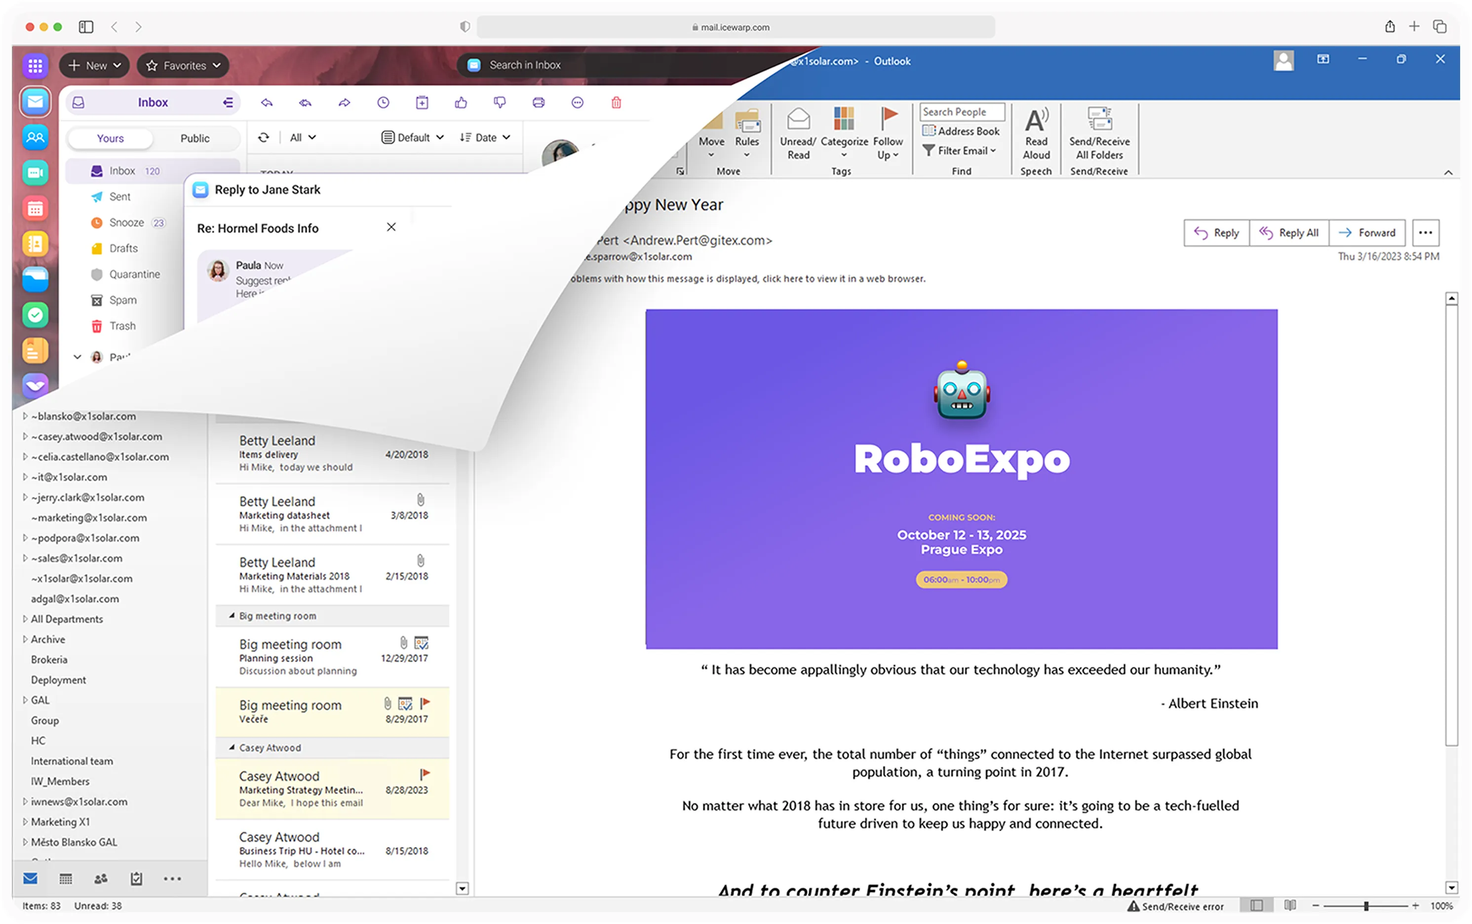Image resolution: width=1472 pixels, height=924 pixels.
Task: Click the snooze clock icon in toolbar
Action: tap(383, 103)
